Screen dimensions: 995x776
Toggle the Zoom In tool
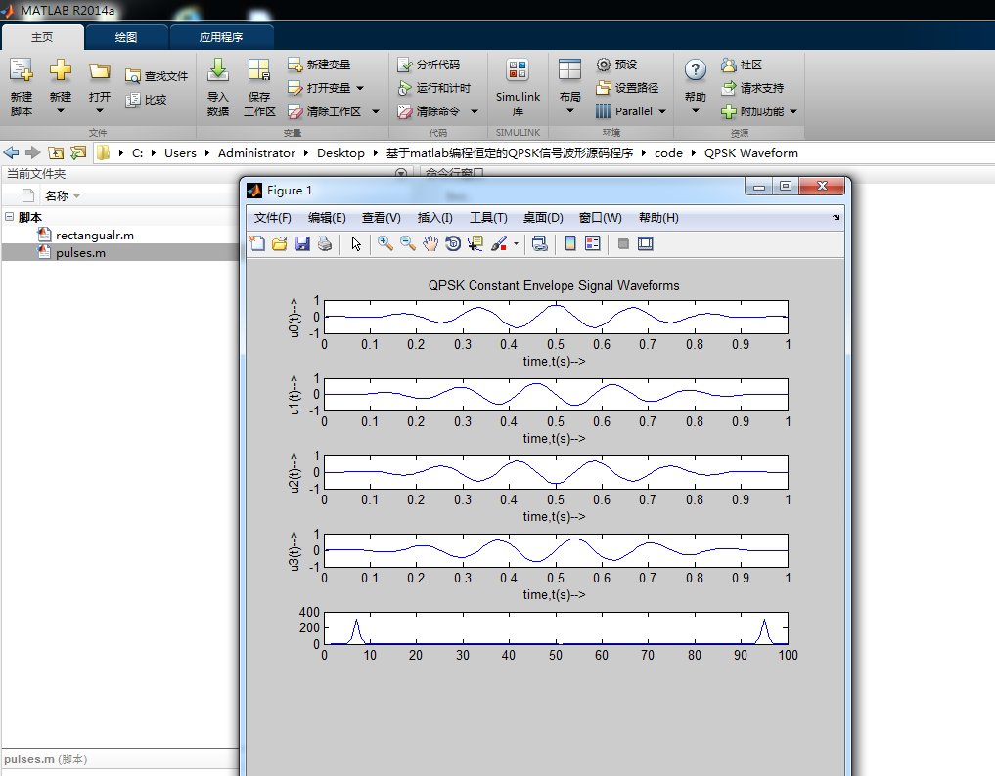pyautogui.click(x=384, y=243)
